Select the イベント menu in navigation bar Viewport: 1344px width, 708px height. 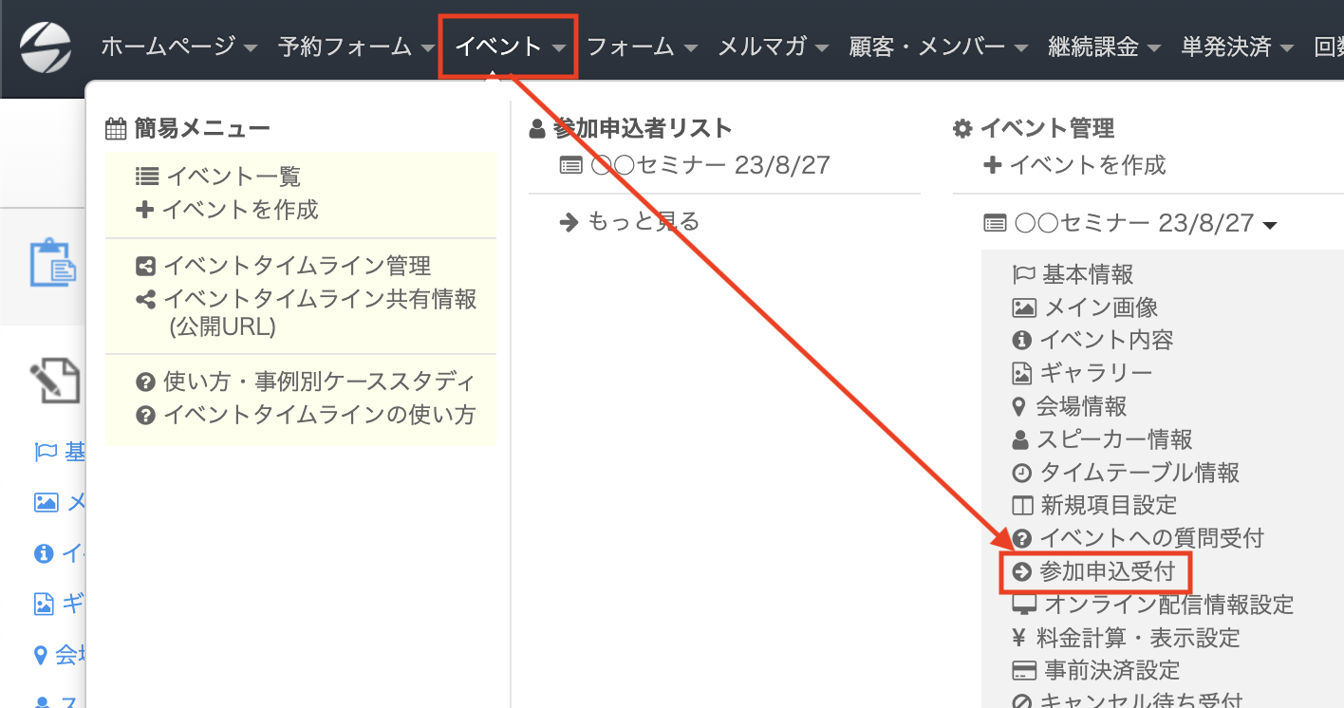509,47
